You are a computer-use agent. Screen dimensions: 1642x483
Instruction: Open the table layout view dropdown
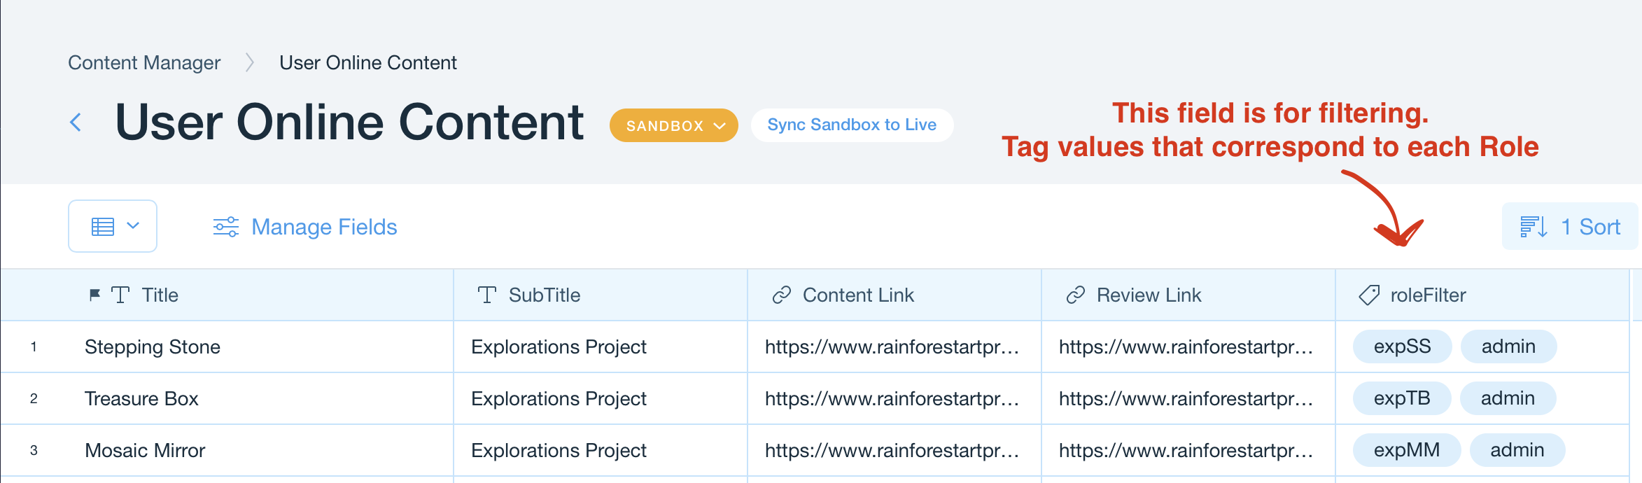113,226
